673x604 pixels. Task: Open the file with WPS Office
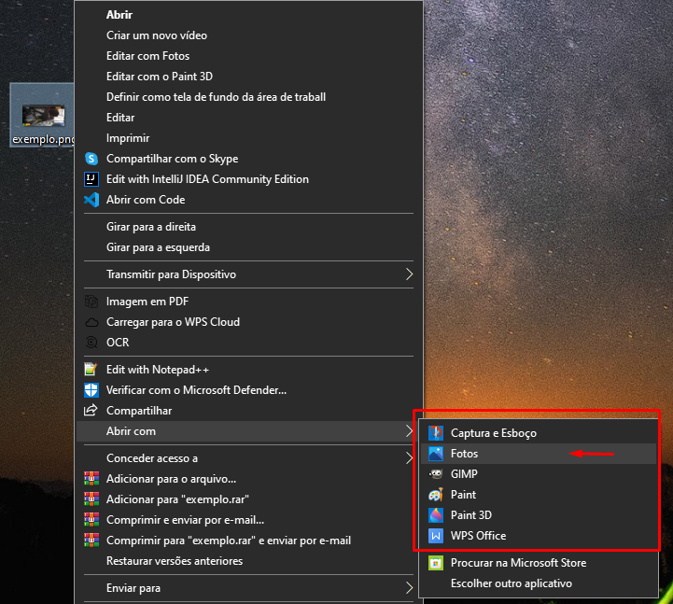coord(539,535)
